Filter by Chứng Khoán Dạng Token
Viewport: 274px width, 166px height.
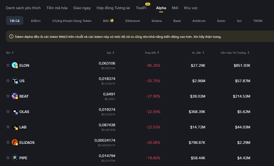[72, 21]
